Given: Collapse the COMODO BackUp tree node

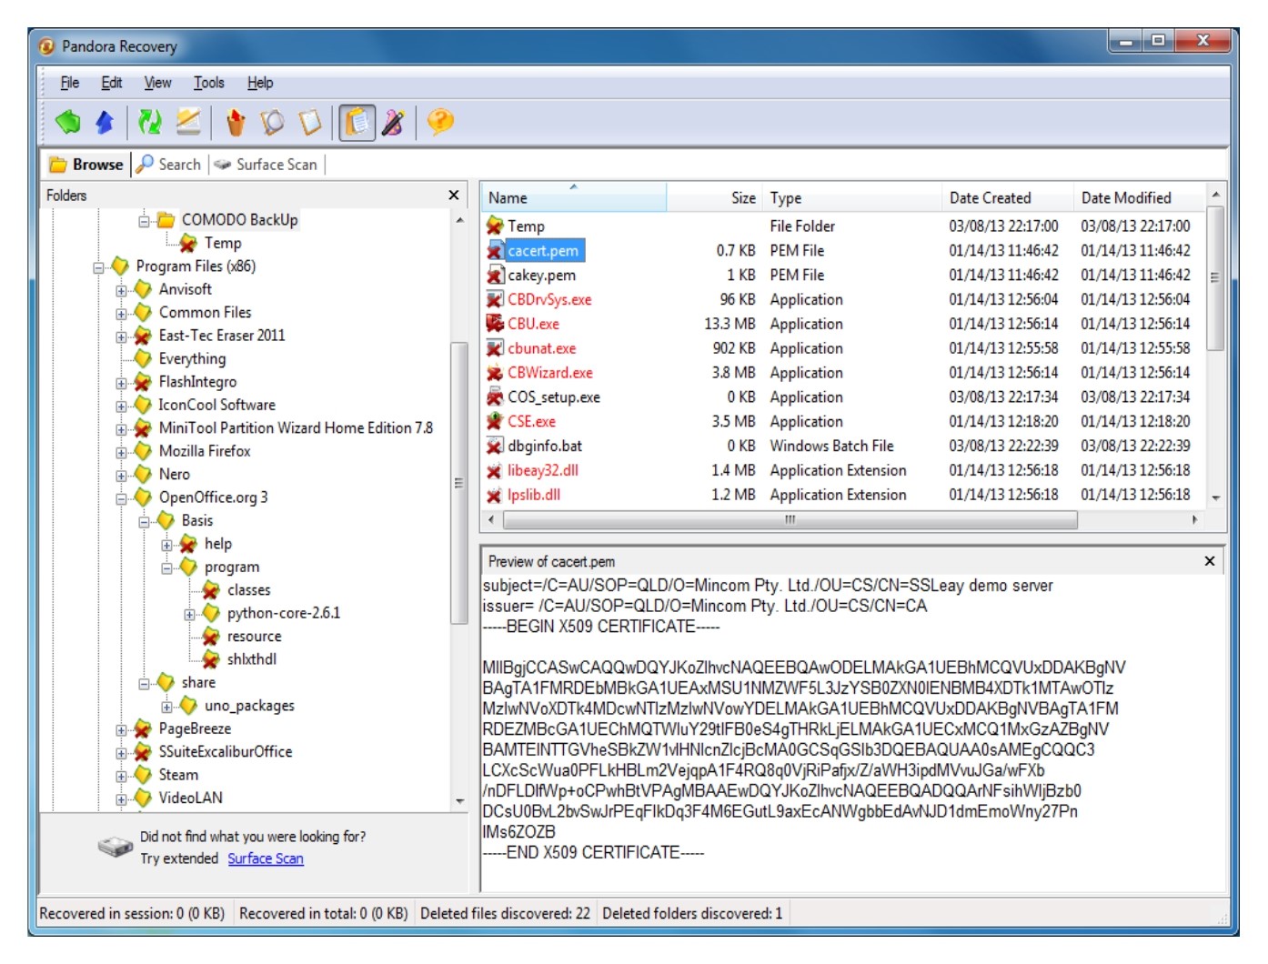Looking at the screenshot, I should tap(144, 221).
